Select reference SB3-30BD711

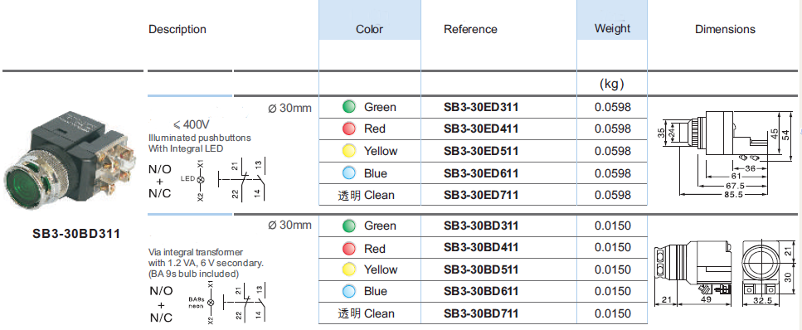pos(481,313)
